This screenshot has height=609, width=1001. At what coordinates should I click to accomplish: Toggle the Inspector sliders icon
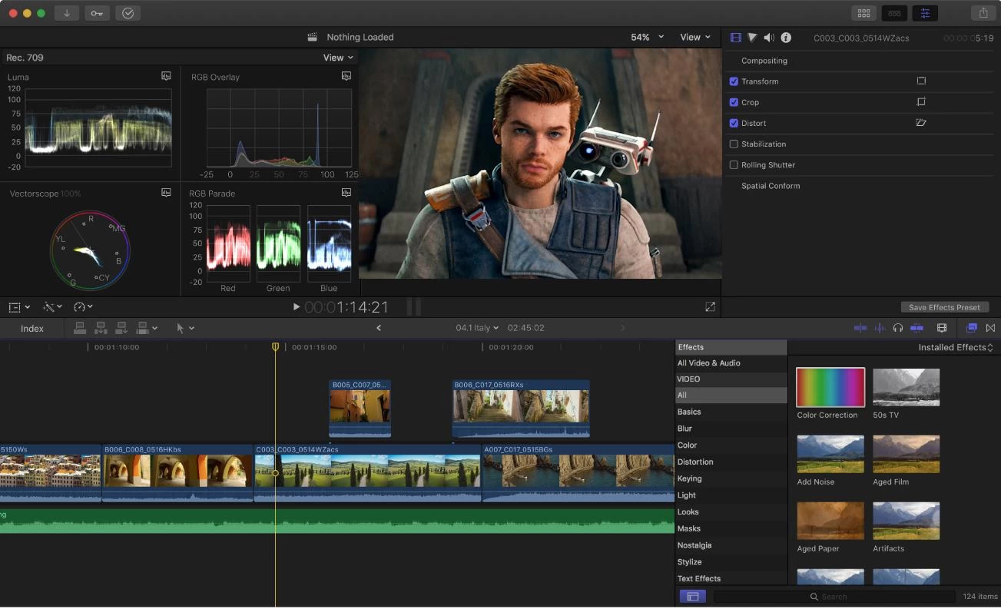pyautogui.click(x=925, y=13)
